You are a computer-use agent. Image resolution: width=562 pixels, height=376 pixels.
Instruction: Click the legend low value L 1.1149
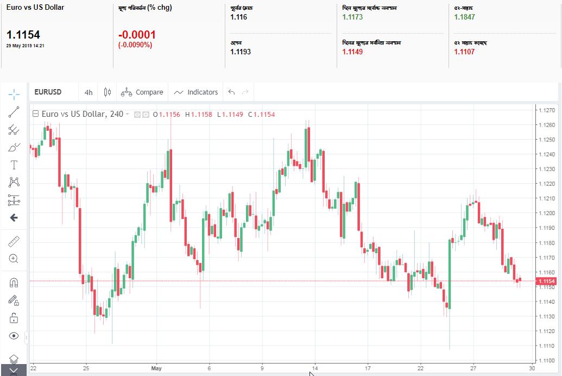230,115
